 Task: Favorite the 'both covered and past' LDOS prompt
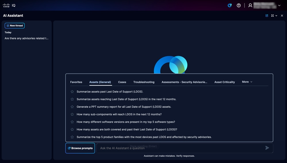(72, 129)
